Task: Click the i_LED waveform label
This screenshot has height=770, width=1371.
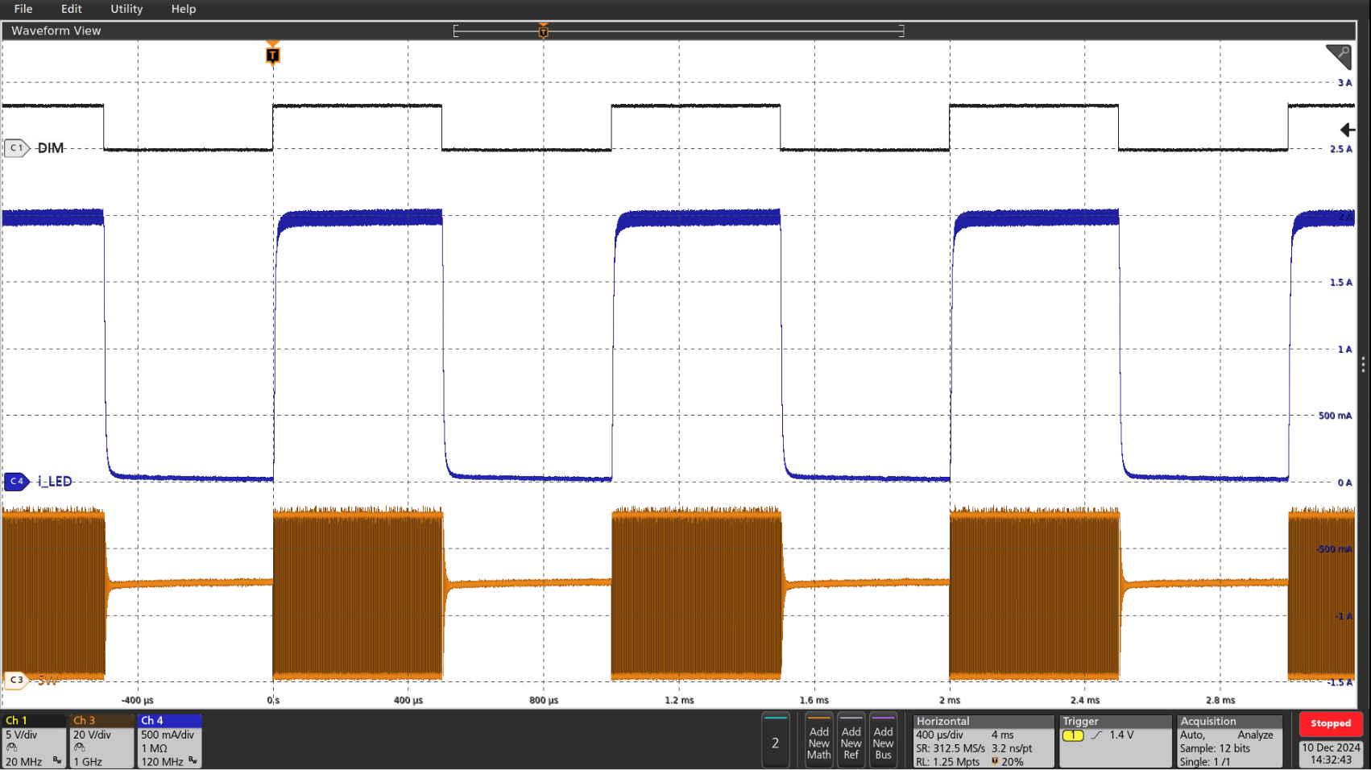Action: 55,482
